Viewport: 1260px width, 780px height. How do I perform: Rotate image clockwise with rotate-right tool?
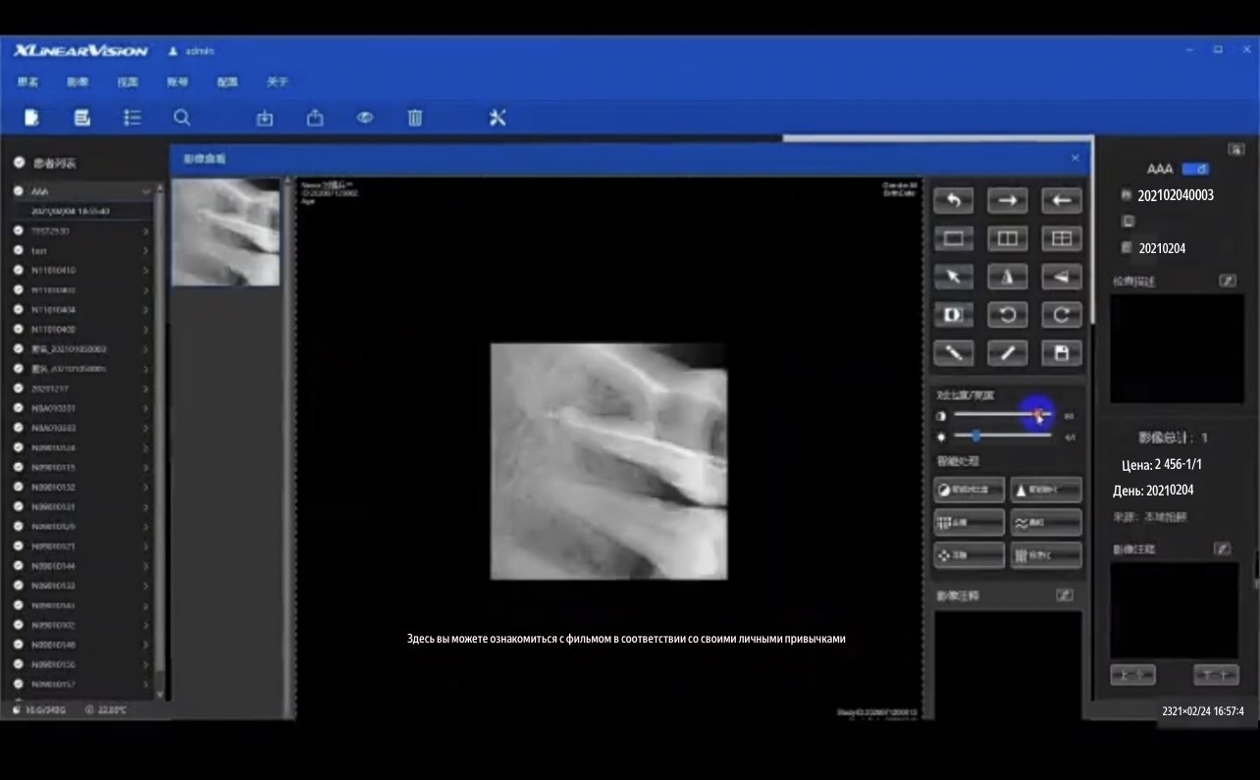(x=1060, y=315)
